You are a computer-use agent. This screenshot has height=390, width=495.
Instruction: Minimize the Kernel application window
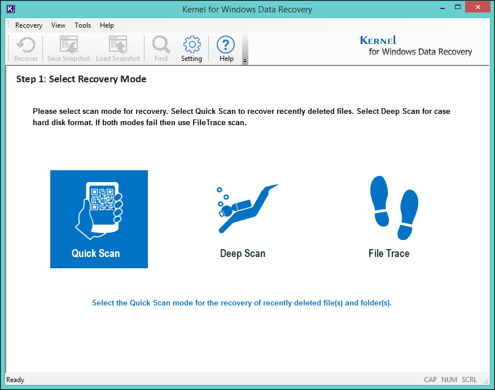(443, 7)
